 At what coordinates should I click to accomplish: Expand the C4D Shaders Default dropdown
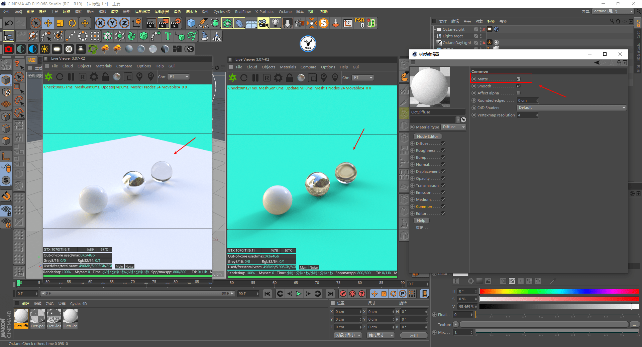coord(571,108)
